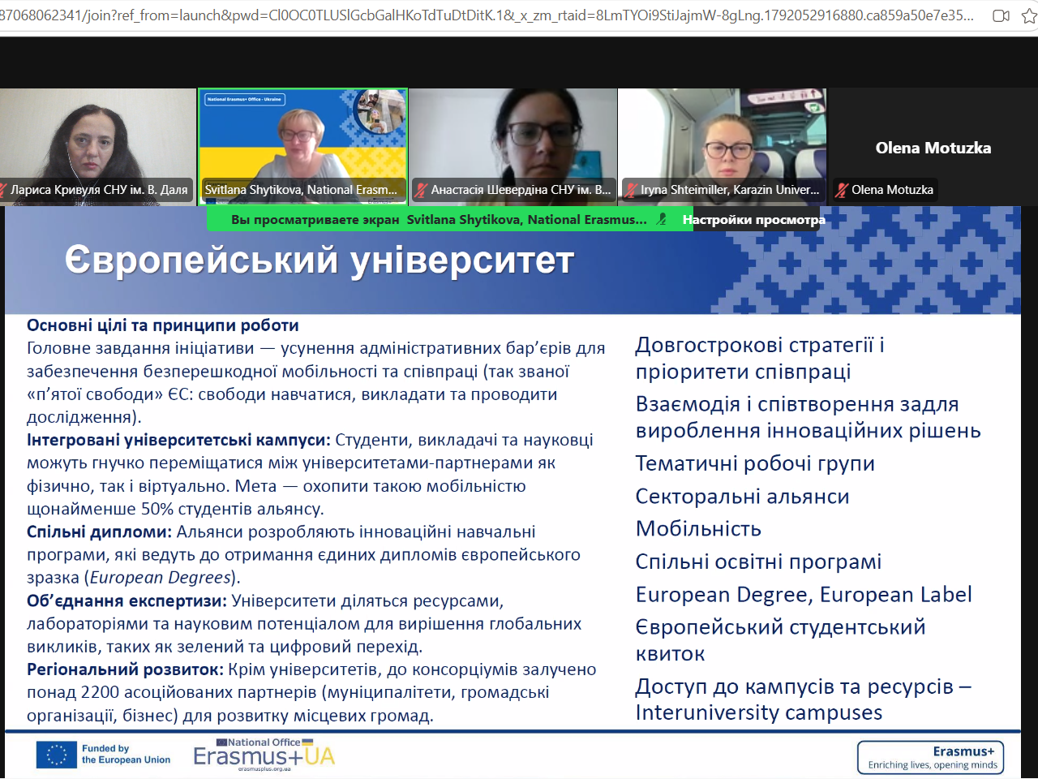1038x779 pixels.
Task: Click the National Office Erasmus+UA logo
Action: [264, 754]
